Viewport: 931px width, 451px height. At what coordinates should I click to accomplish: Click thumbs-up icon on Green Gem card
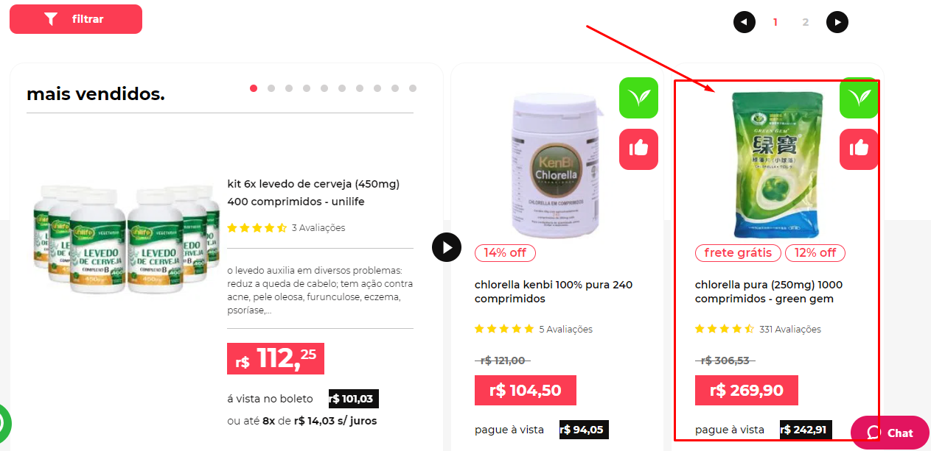(859, 149)
